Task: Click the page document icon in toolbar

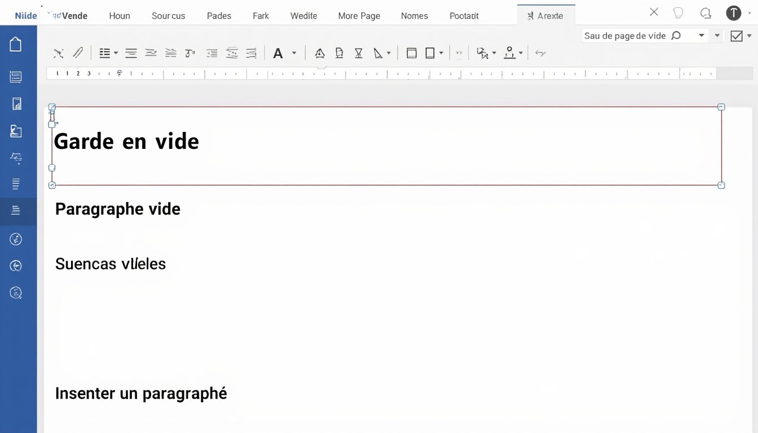Action: tap(339, 53)
